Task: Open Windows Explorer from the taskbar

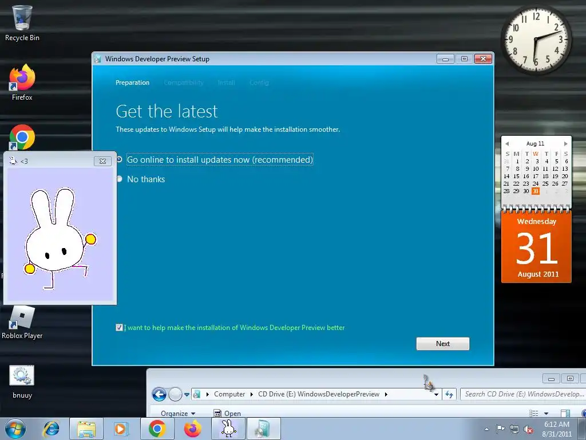Action: [x=86, y=429]
